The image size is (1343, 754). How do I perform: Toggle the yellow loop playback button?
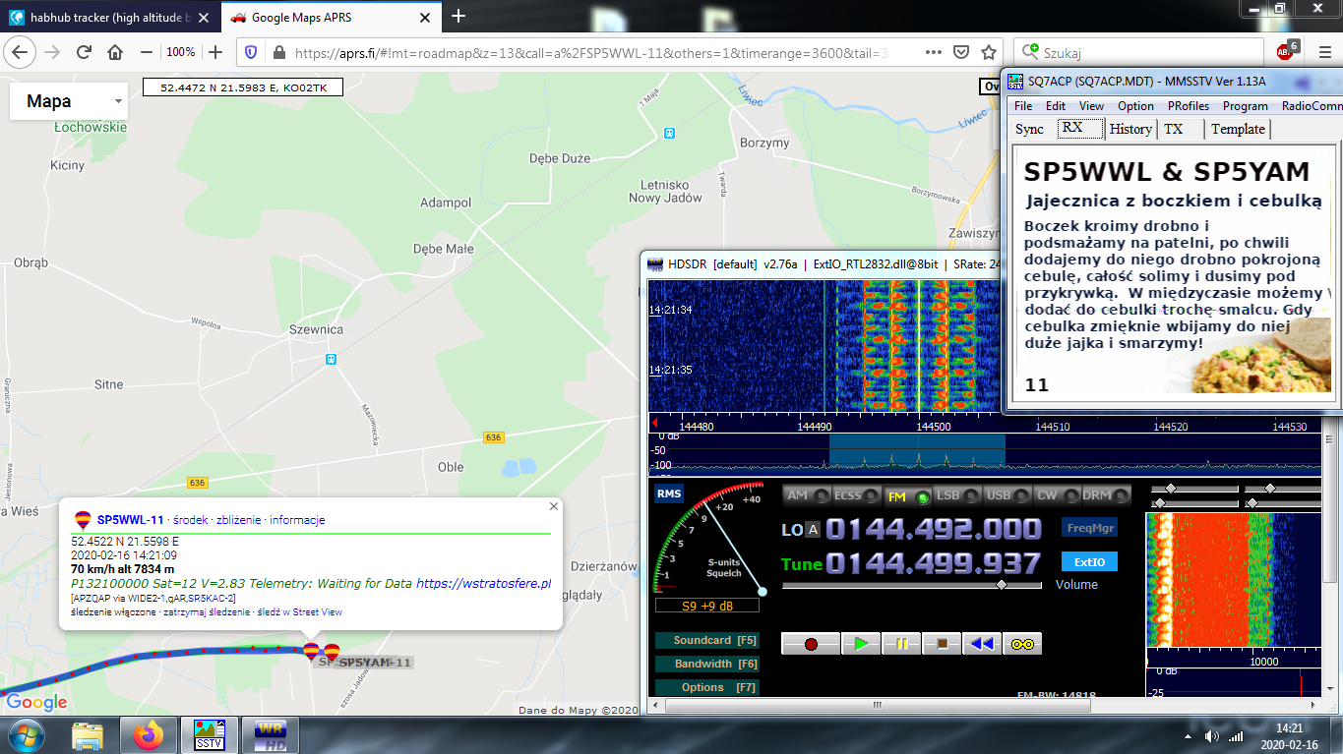tap(1022, 644)
